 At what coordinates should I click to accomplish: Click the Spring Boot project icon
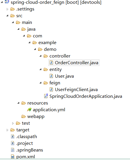(7, 1)
